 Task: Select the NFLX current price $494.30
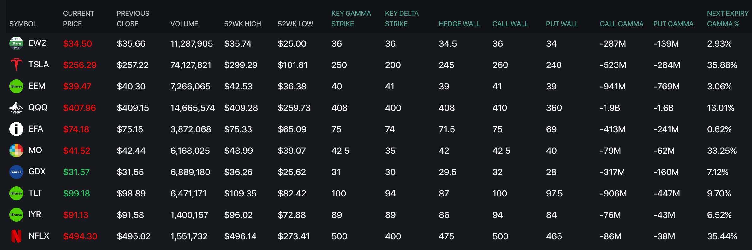[x=80, y=236]
